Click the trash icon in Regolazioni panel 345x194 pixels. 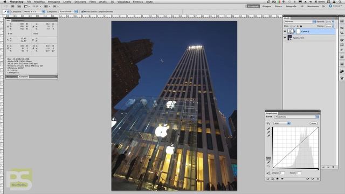click(318, 179)
